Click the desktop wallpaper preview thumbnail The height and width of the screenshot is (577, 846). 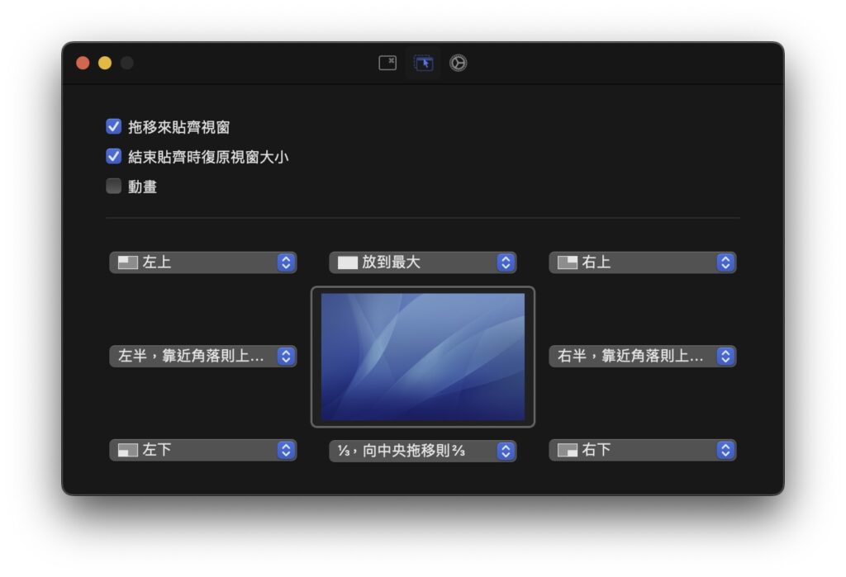pos(422,357)
